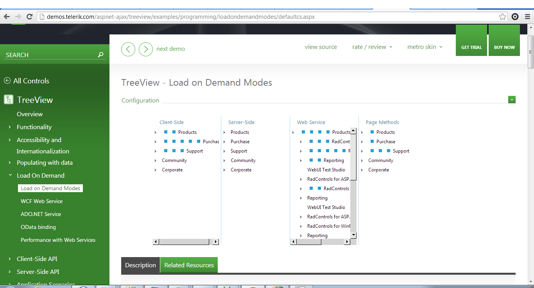
Task: Open the OData binding demo
Action: 38,227
